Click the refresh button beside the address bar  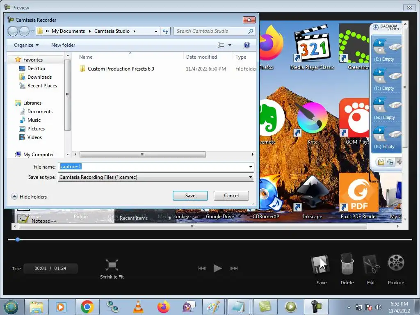(165, 31)
